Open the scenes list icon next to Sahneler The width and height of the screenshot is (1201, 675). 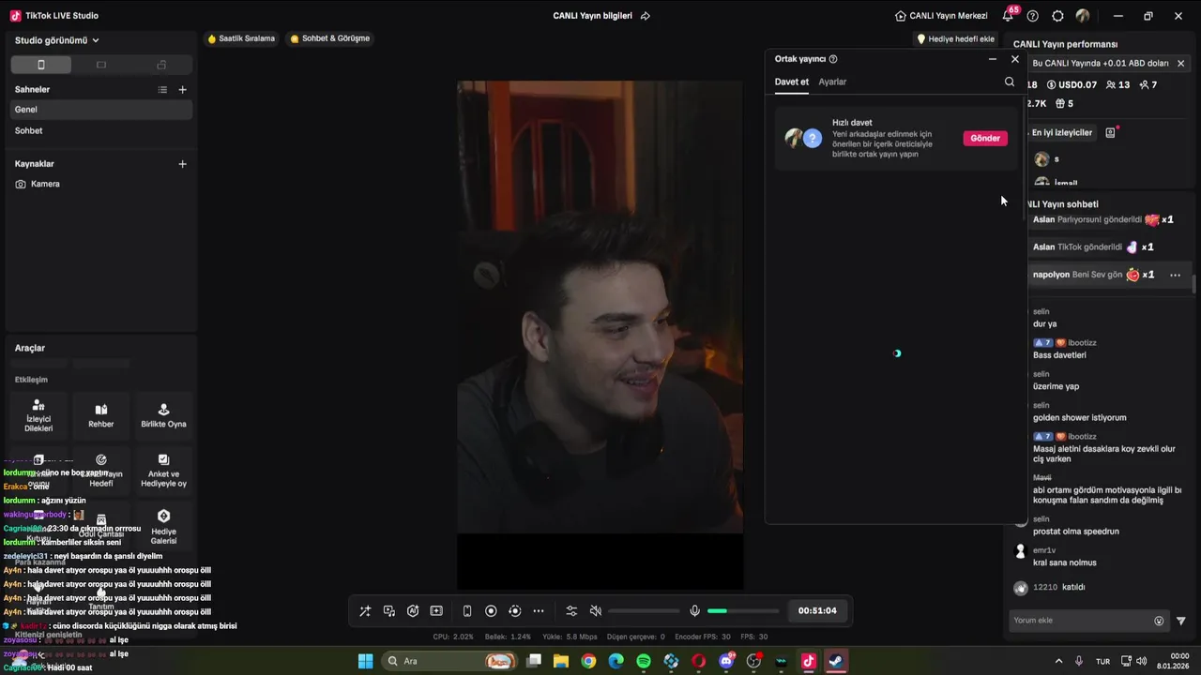(x=162, y=90)
